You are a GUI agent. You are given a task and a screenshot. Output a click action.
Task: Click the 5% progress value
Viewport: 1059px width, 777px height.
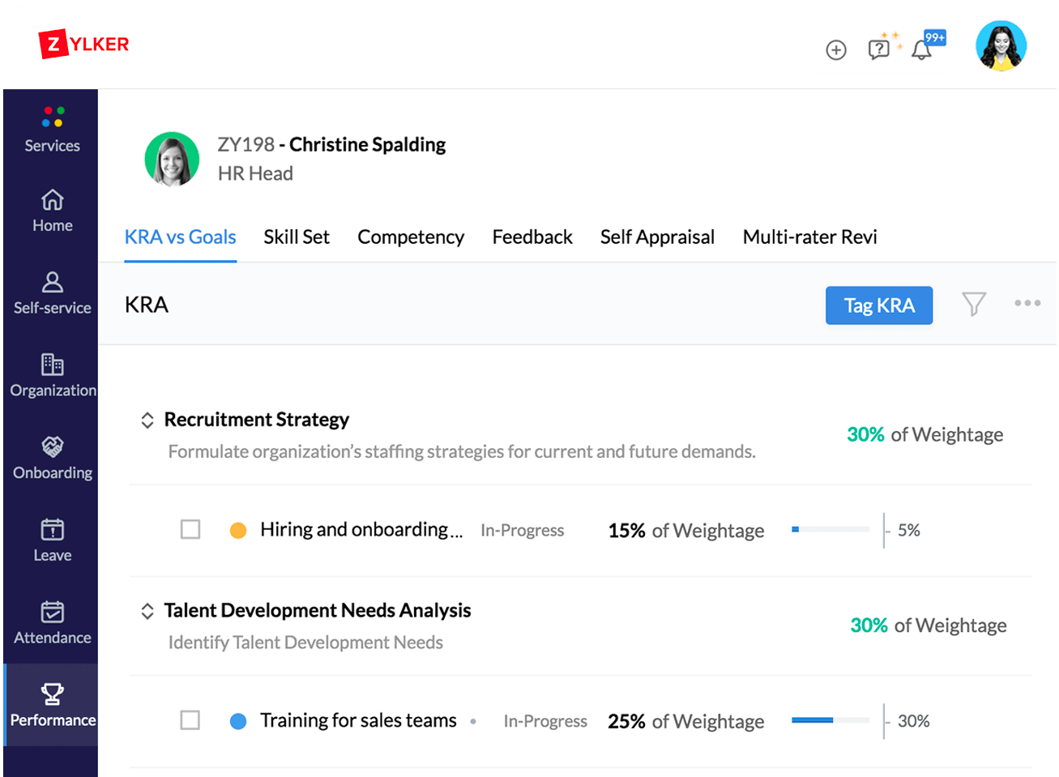click(x=909, y=531)
